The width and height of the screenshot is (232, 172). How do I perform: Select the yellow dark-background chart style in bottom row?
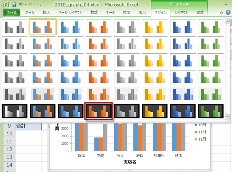tap(155, 111)
